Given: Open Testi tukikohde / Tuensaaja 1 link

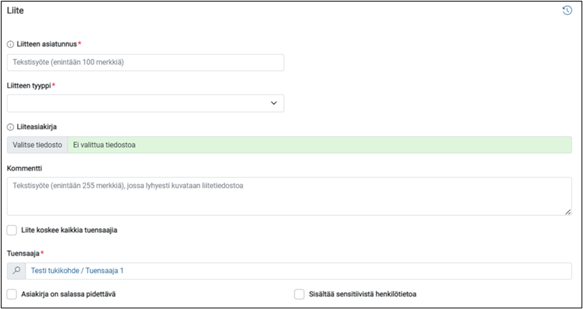Looking at the screenshot, I should point(77,270).
